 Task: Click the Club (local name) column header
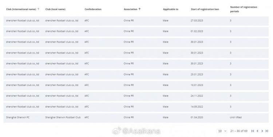(55, 9)
